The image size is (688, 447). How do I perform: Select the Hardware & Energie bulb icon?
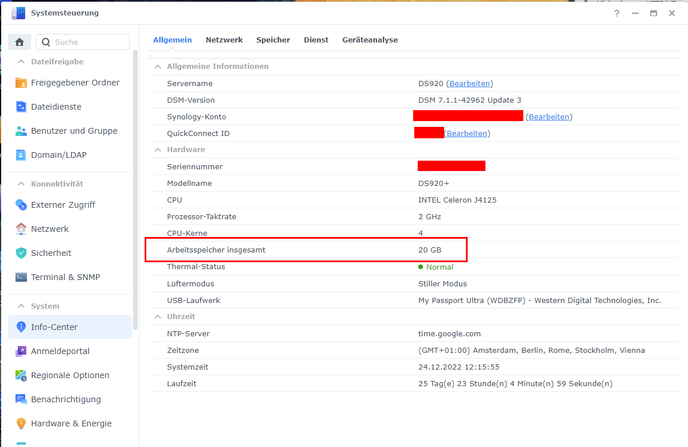pyautogui.click(x=21, y=423)
